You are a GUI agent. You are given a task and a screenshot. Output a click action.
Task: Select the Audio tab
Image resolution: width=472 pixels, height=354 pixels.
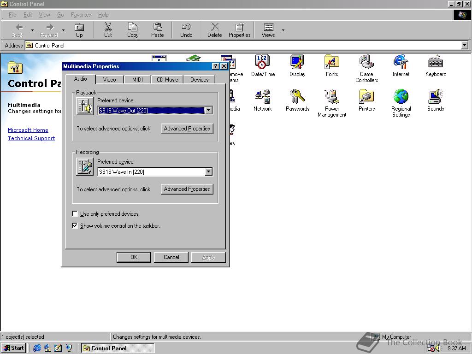(x=80, y=79)
